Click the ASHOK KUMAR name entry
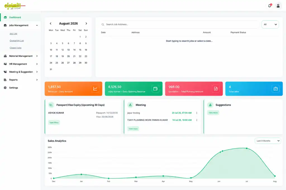 coord(56,113)
